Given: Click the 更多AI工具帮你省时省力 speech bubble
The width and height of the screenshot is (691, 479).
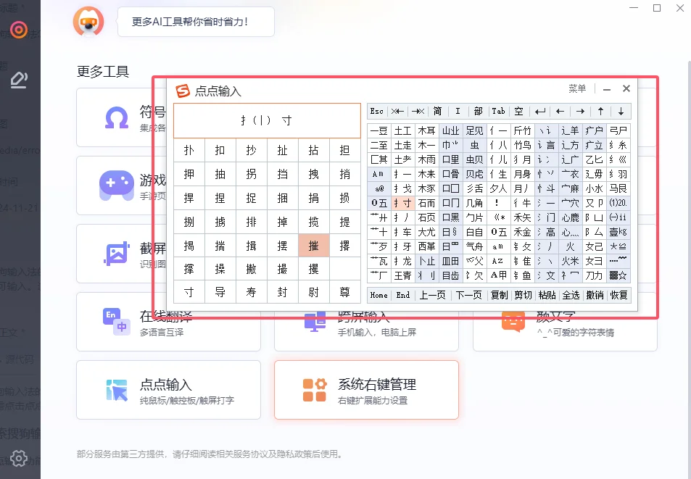Looking at the screenshot, I should pyautogui.click(x=196, y=22).
